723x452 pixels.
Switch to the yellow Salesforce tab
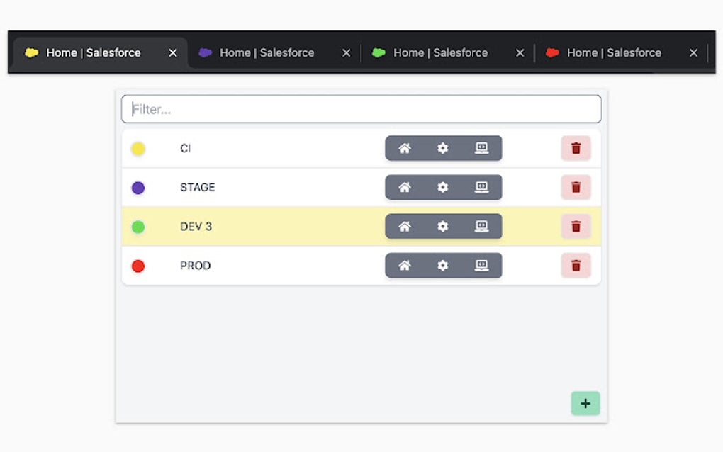(x=93, y=52)
